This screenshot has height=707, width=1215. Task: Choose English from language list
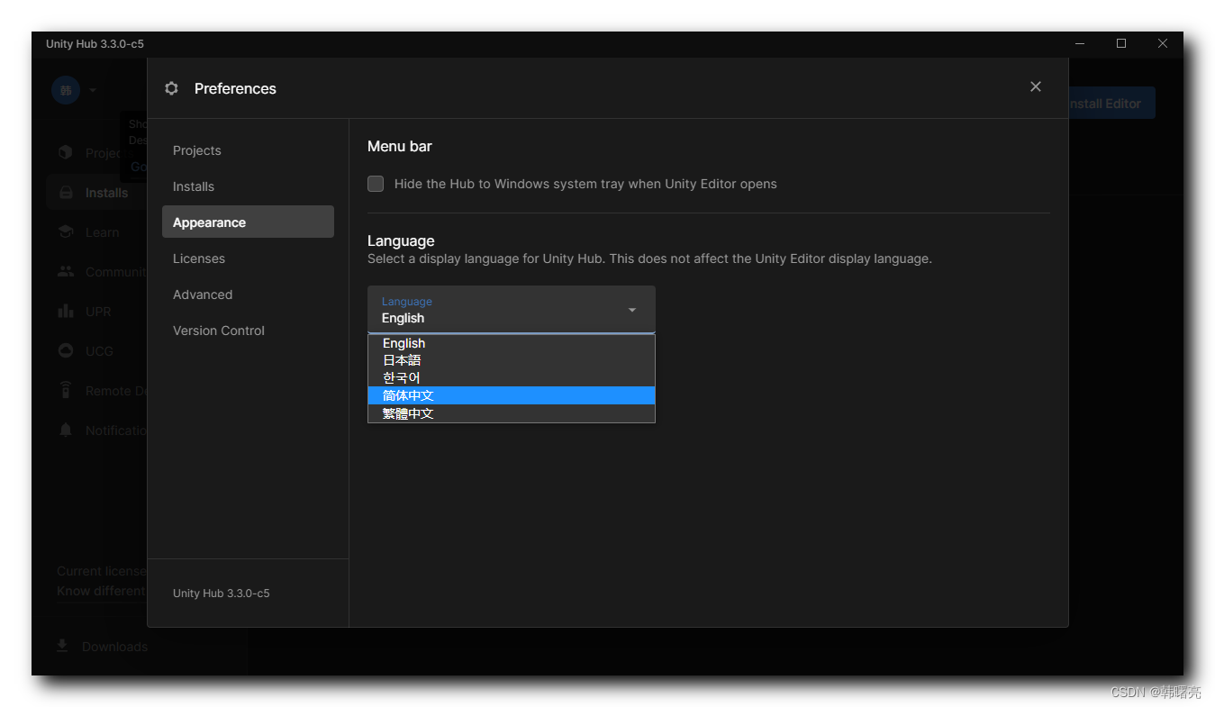[x=511, y=343]
